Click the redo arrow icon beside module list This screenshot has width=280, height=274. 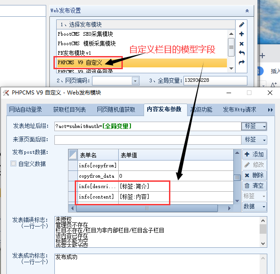[x=241, y=62]
